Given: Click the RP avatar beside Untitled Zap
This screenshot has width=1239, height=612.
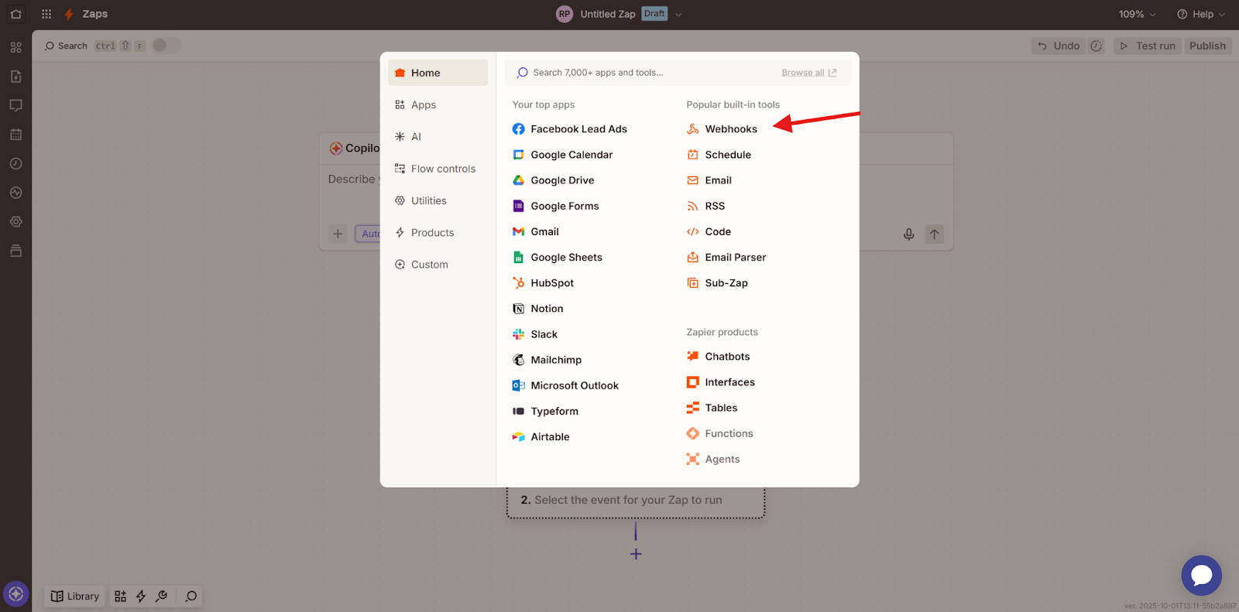Looking at the screenshot, I should [x=565, y=14].
